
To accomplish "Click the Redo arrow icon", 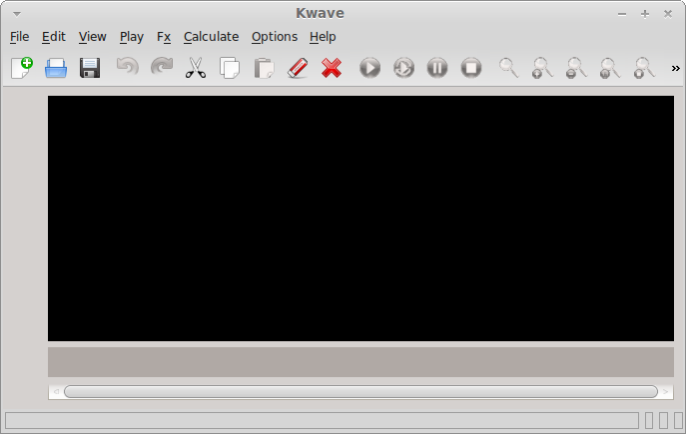I will tap(162, 67).
